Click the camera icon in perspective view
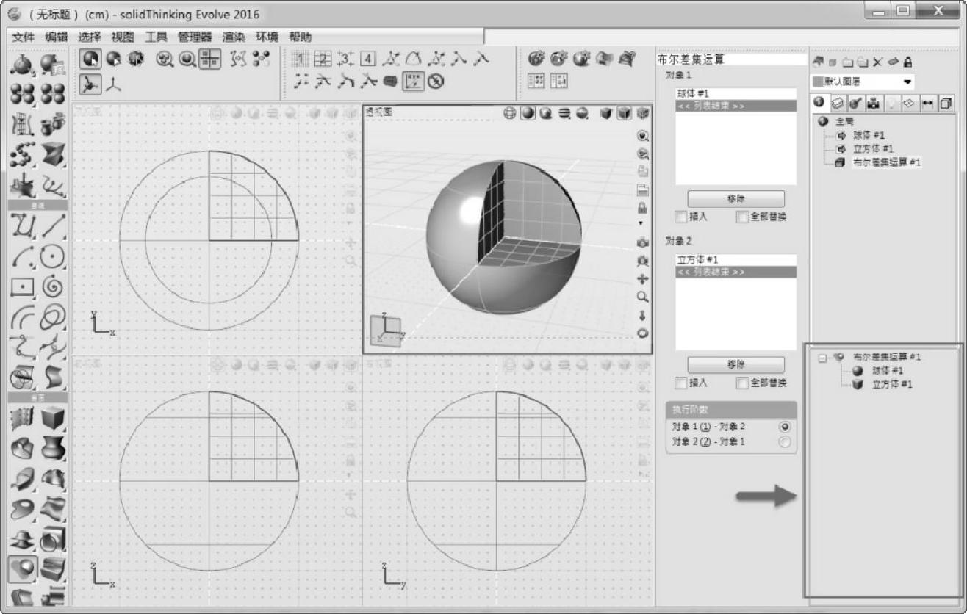Screen dimensions: 967x614 click(643, 242)
